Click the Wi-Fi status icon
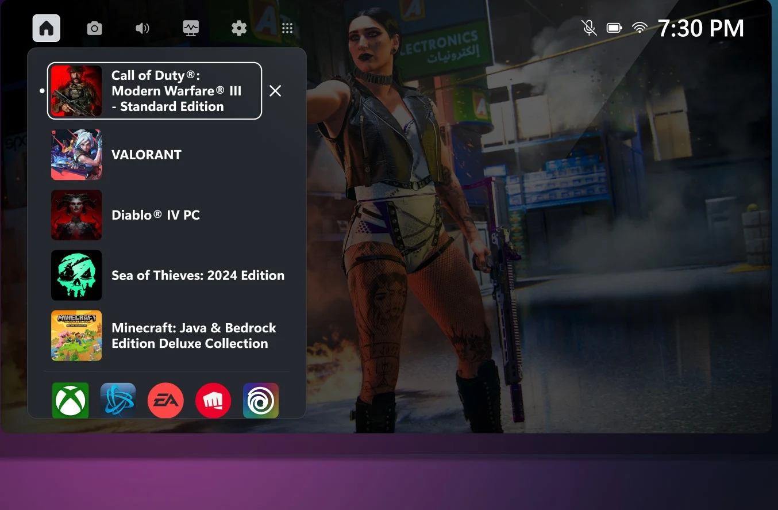 tap(639, 28)
